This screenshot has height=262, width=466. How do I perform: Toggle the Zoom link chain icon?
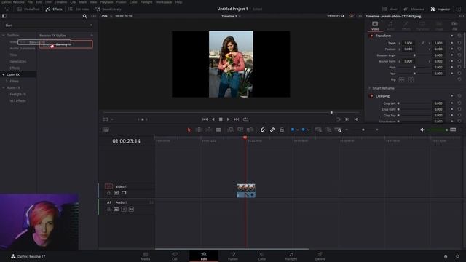422,43
